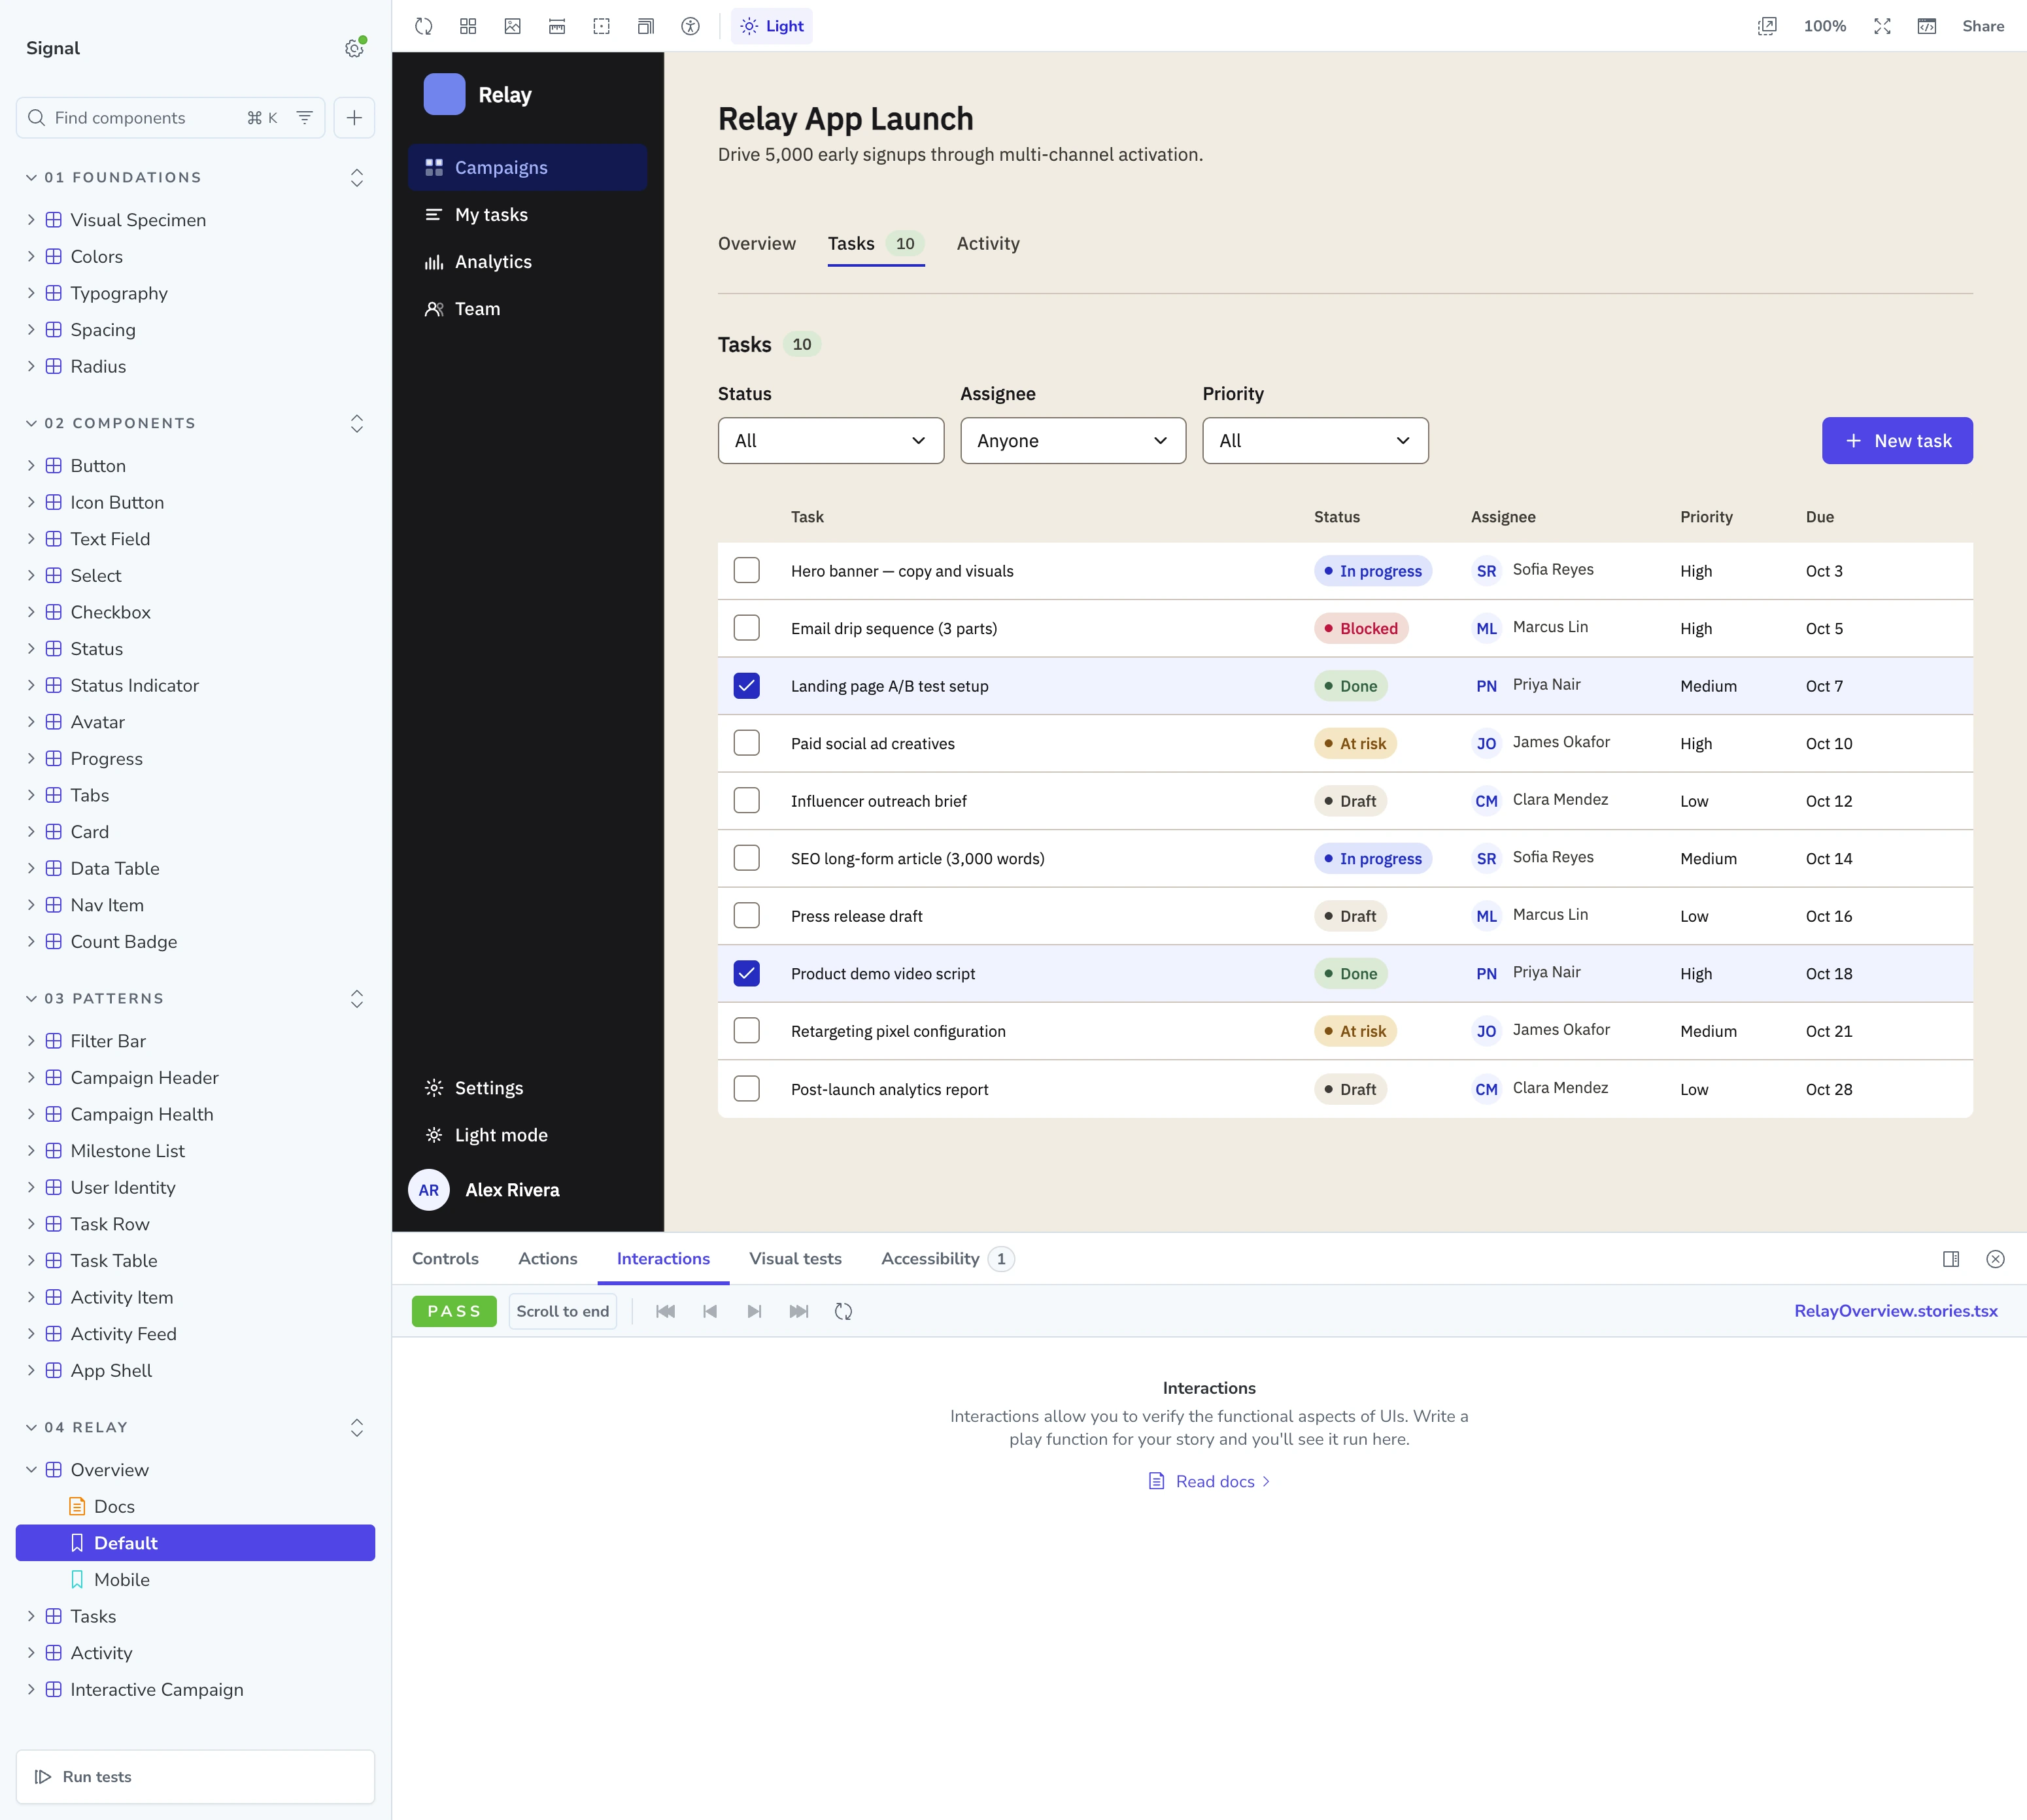
Task: Open the filter icon in the search field
Action: coord(304,118)
